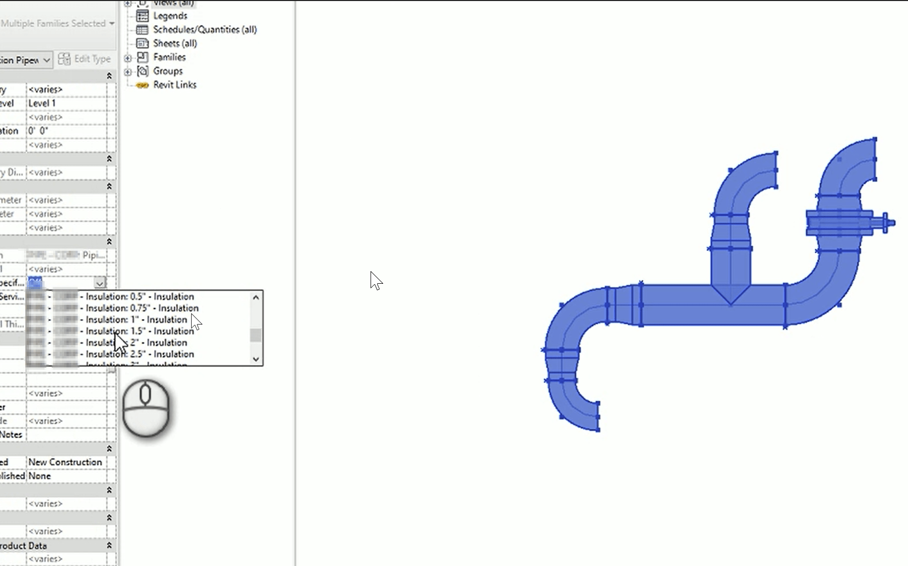Click the New Construction phase value
908x566 pixels.
[66, 462]
